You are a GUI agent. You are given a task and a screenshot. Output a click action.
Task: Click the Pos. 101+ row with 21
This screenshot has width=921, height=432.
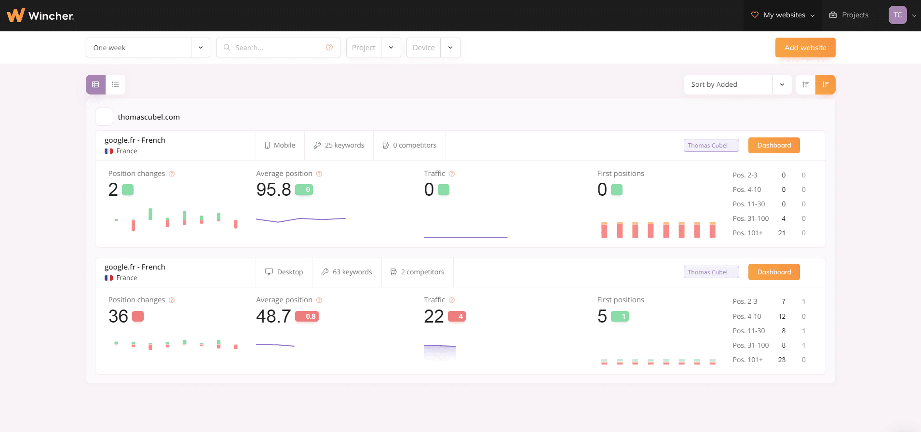[770, 233]
